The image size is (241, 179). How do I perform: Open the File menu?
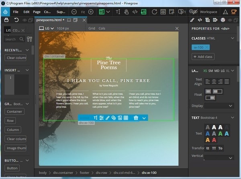click(16, 12)
